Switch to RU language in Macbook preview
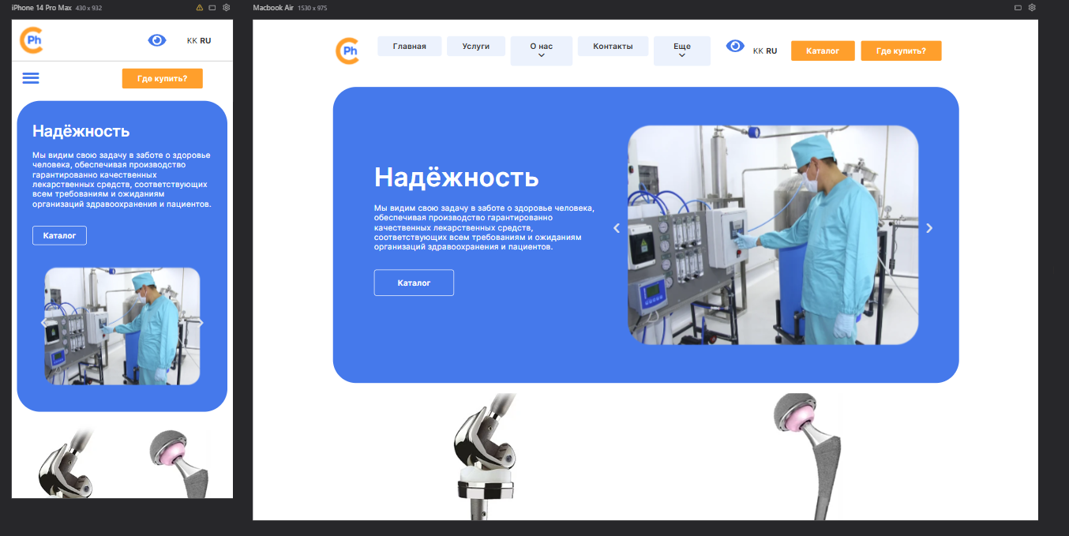The height and width of the screenshot is (536, 1069). pyautogui.click(x=771, y=51)
